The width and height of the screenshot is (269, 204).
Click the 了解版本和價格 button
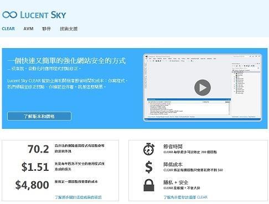pos(39,116)
